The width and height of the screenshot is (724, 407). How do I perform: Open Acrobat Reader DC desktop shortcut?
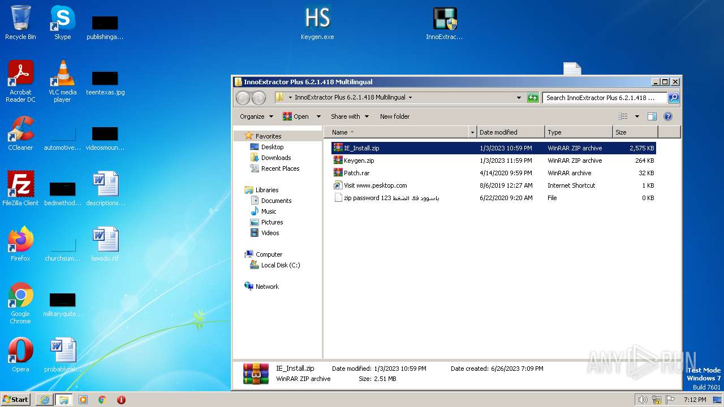tap(20, 81)
